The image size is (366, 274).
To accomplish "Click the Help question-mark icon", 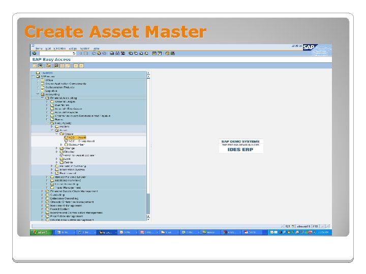I will coord(167,53).
